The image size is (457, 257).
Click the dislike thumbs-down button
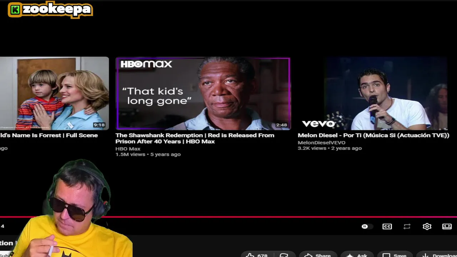point(284,255)
